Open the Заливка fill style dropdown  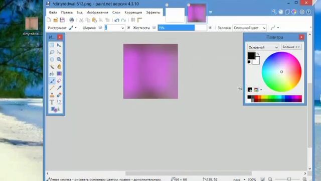click(250, 28)
